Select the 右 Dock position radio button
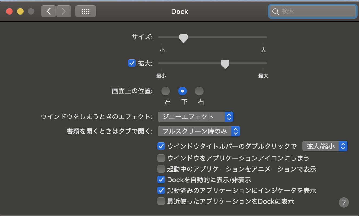359x216 pixels. click(x=199, y=91)
